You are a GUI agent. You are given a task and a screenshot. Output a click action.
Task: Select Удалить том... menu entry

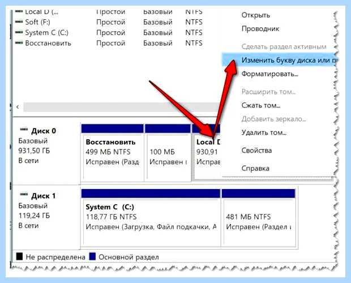(x=264, y=132)
